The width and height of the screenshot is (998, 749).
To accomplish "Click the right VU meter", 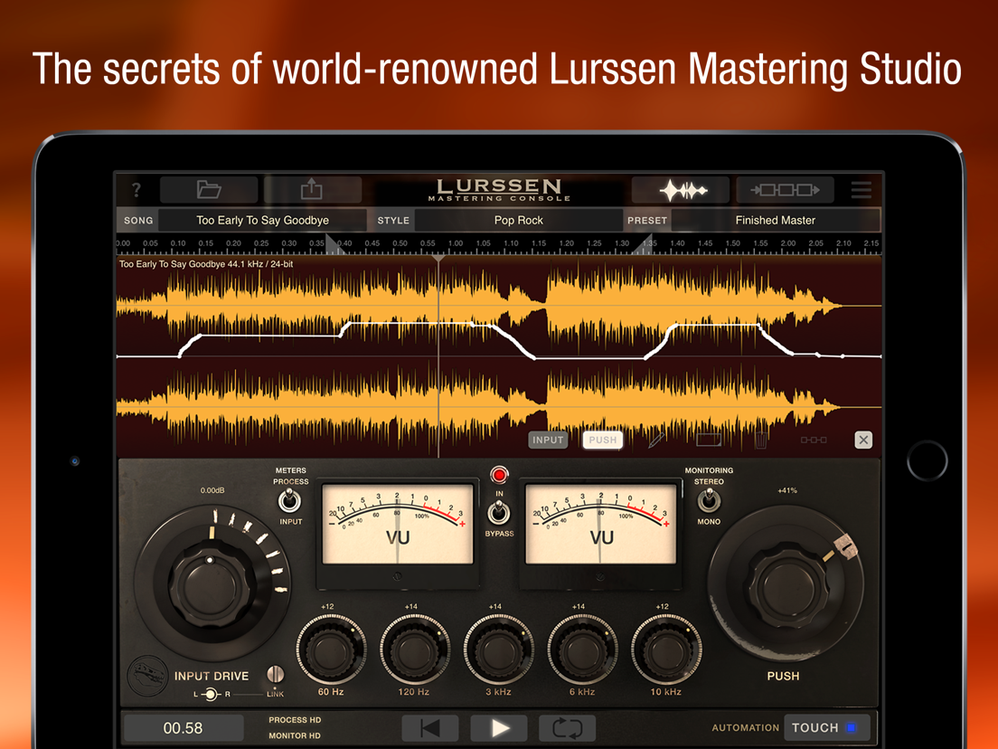I will 600,524.
